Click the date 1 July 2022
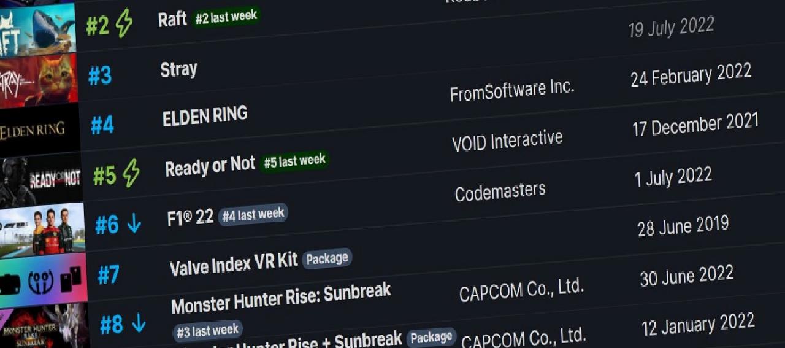 673,177
